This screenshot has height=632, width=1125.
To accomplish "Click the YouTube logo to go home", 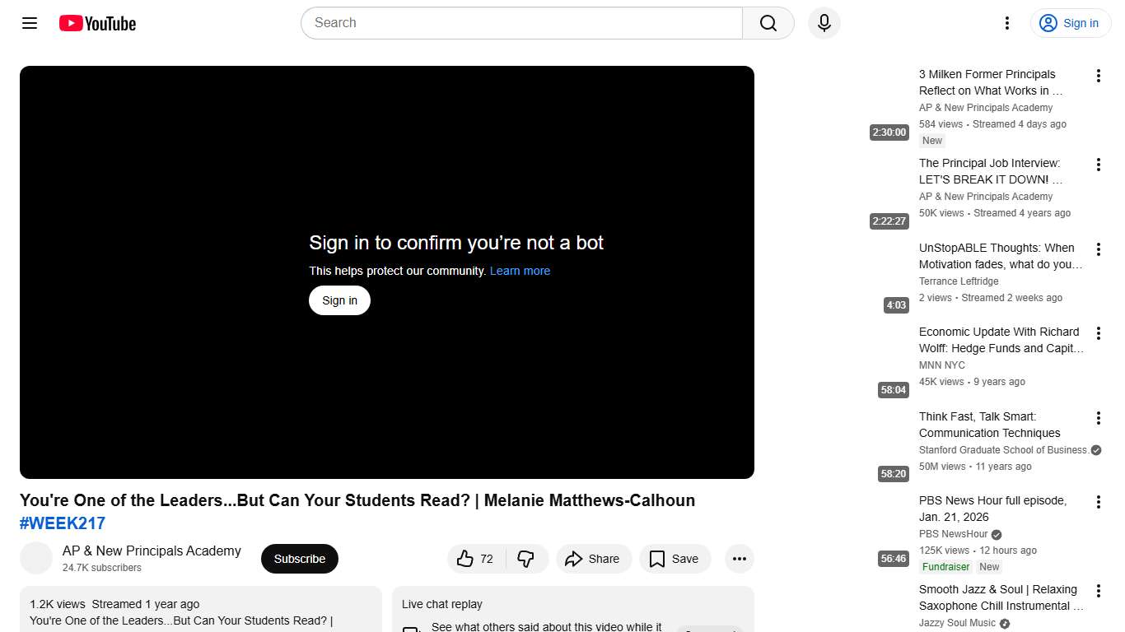I will (96, 23).
